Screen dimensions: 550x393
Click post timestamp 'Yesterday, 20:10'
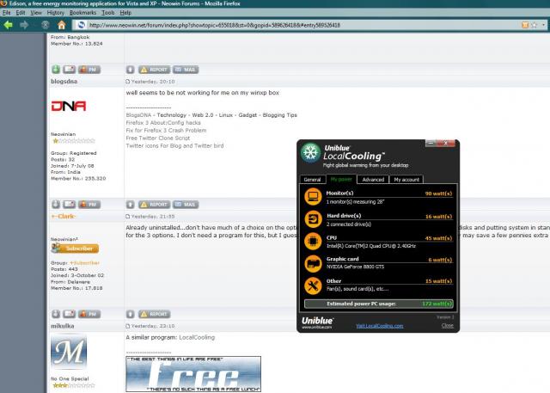click(x=153, y=82)
